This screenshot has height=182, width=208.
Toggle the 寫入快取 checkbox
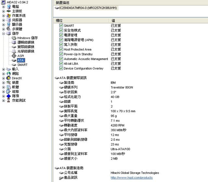tap(61, 45)
